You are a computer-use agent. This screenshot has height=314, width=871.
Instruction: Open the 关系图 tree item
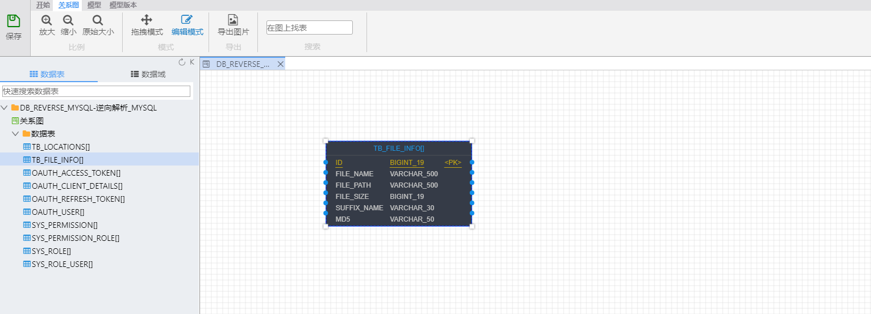pos(32,121)
